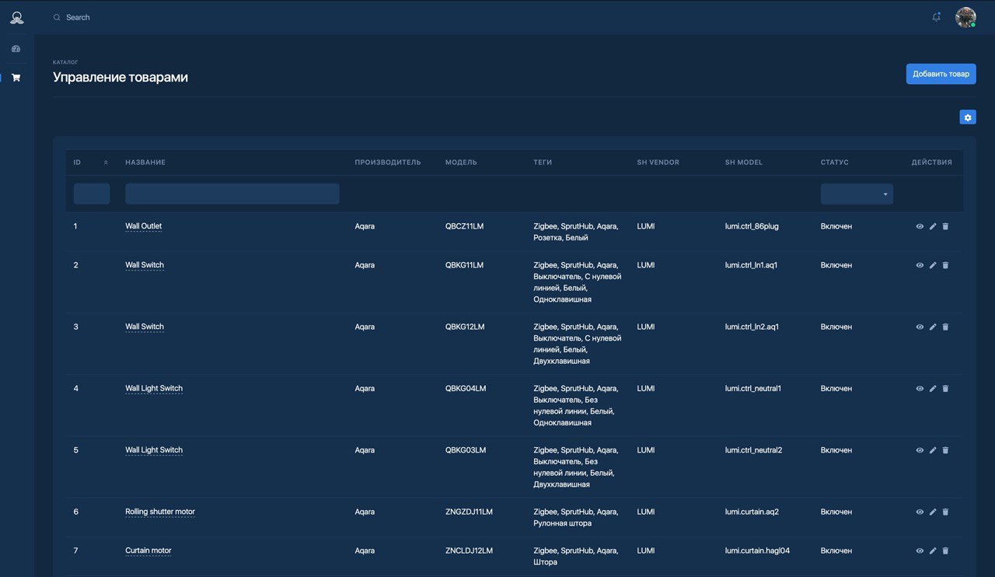
Task: Click the Search field in the top bar
Action: [x=78, y=17]
